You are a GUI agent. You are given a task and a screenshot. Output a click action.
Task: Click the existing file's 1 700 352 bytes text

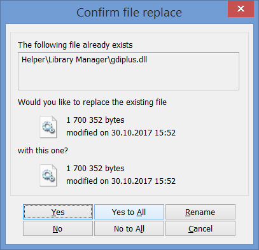(x=95, y=120)
